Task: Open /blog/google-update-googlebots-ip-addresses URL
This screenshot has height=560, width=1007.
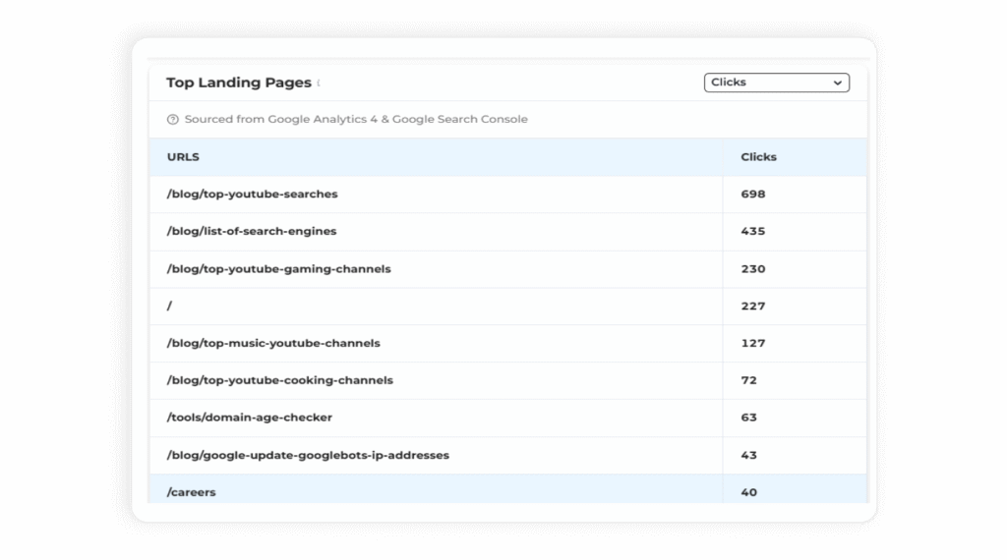Action: [x=308, y=456]
